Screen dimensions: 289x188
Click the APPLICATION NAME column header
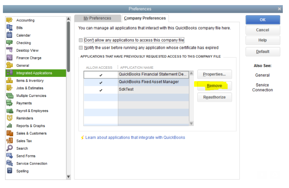point(136,67)
